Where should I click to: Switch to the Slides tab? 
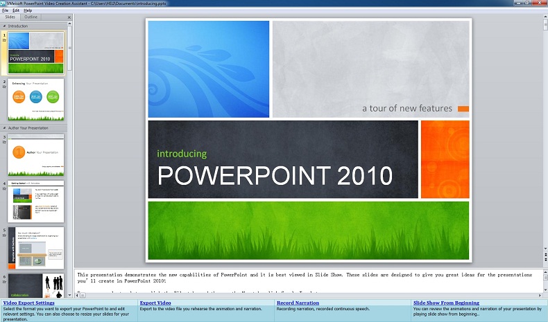pyautogui.click(x=10, y=17)
